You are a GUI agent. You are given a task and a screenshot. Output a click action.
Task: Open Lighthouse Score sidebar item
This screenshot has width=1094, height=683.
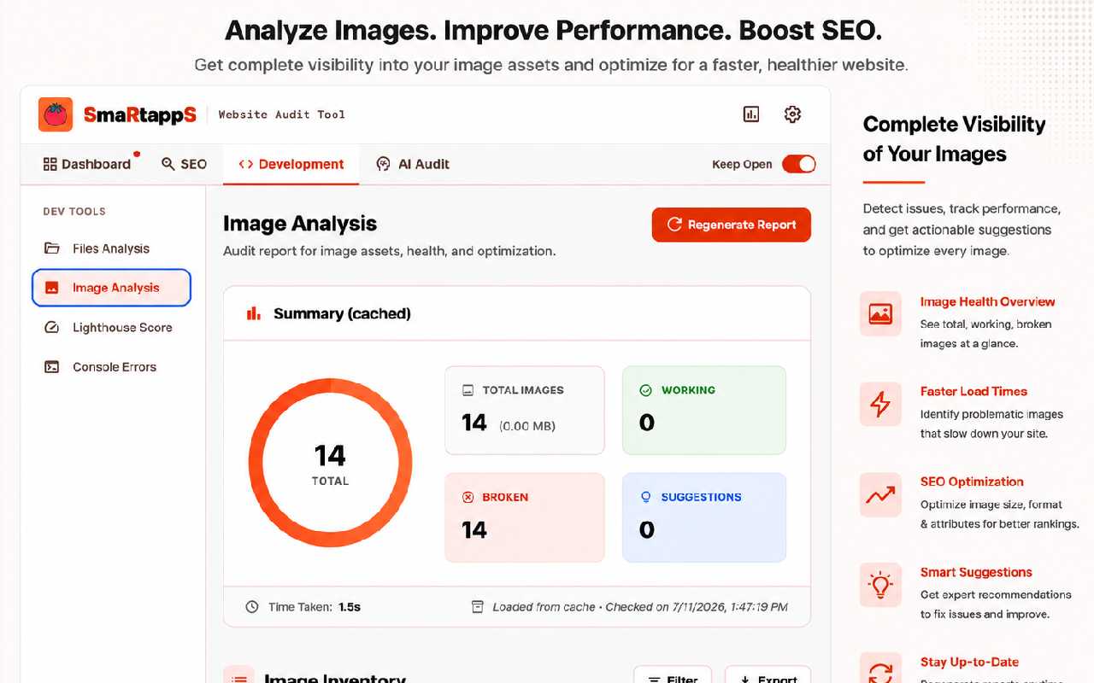pyautogui.click(x=111, y=327)
